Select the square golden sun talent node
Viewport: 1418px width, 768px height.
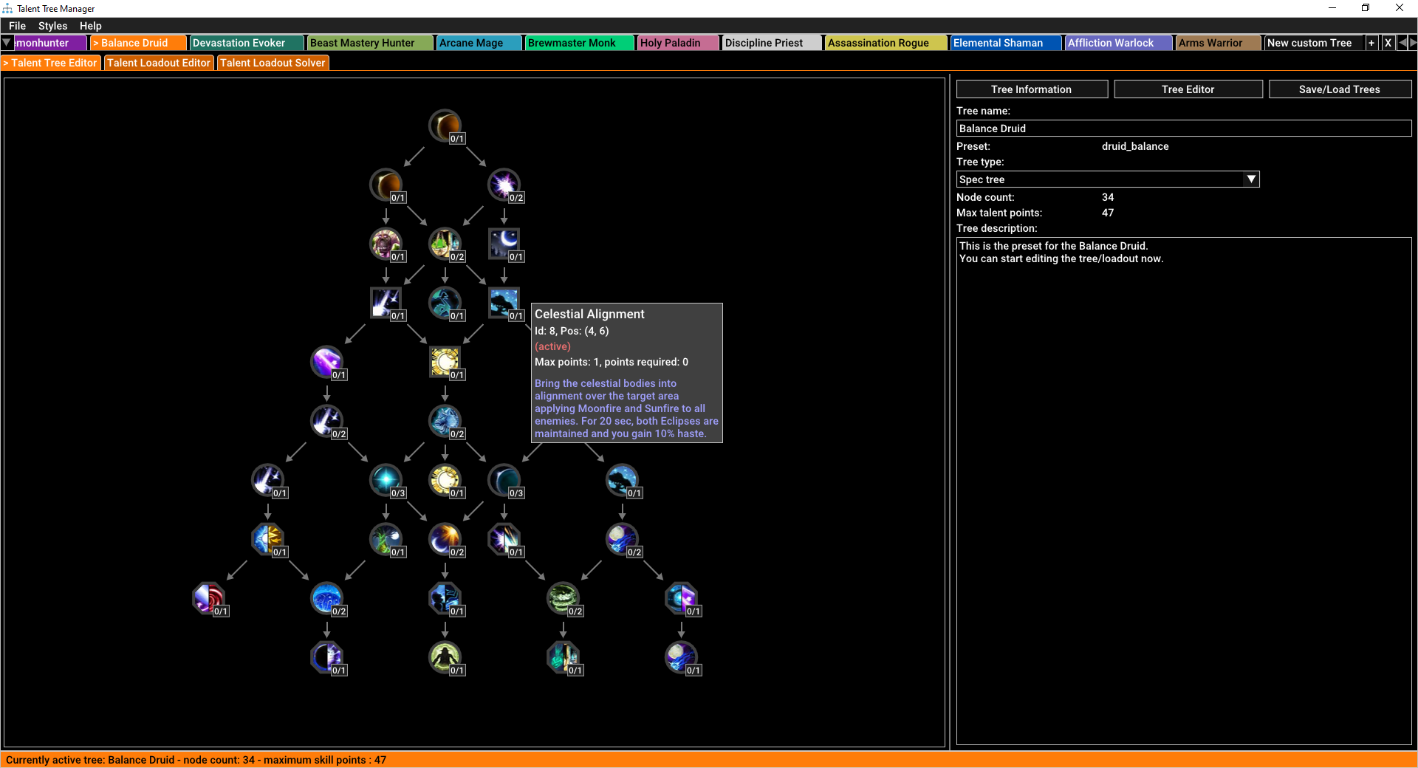[x=445, y=362]
